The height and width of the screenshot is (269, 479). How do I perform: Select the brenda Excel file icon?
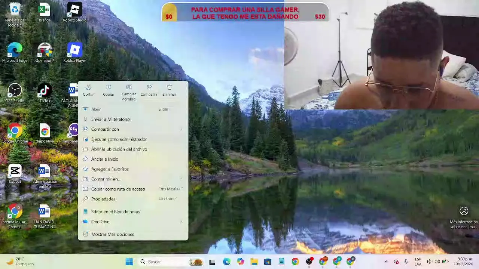(45, 12)
